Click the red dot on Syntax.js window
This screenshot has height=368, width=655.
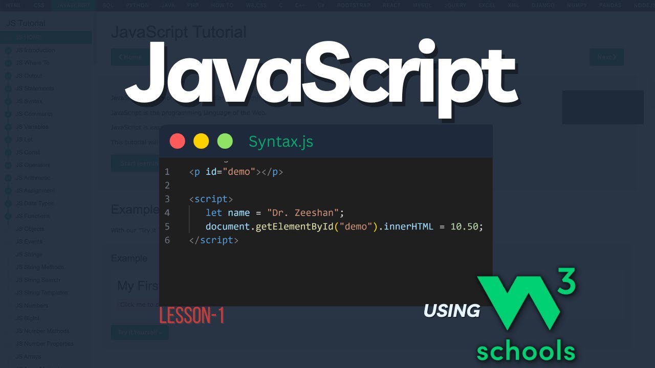(x=178, y=141)
